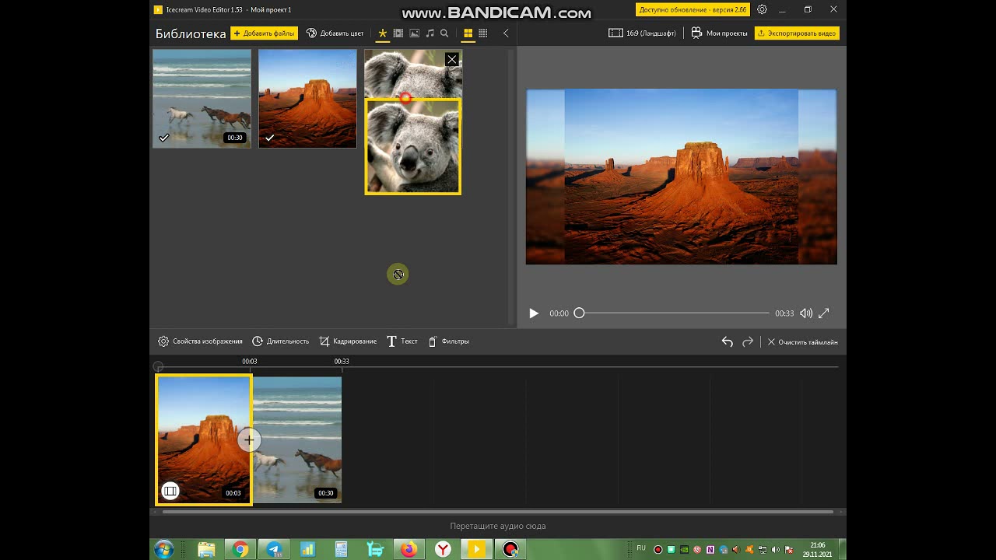Click the 'Доступно обновление - версия 2.66' notice
This screenshot has width=996, height=560.
click(693, 9)
